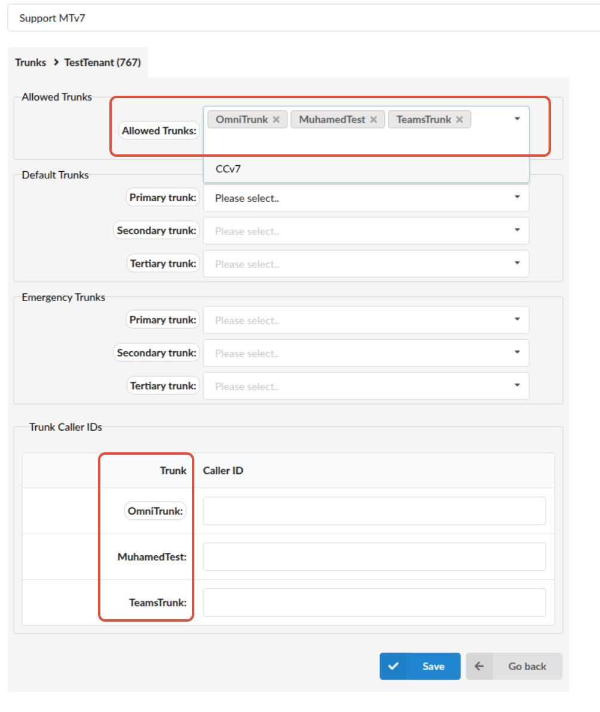Screen dimensions: 600x712
Task: Click the checkmark icon on Save button
Action: coord(394,666)
